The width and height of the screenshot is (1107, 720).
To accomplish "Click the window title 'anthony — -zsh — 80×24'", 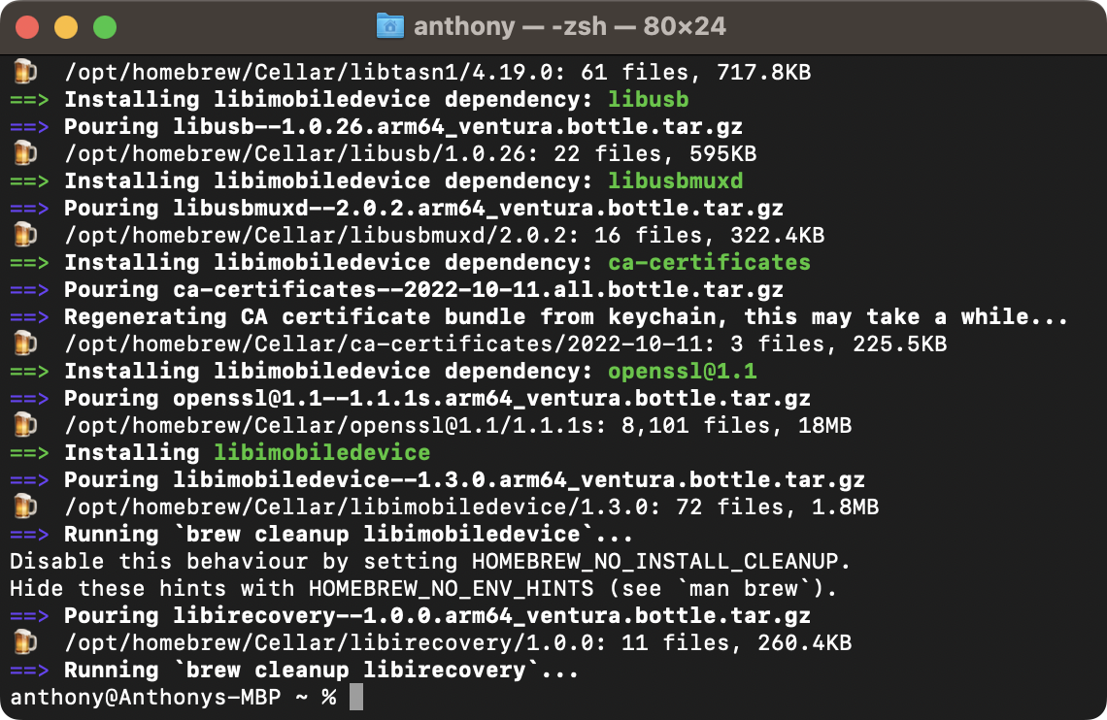I will [569, 26].
